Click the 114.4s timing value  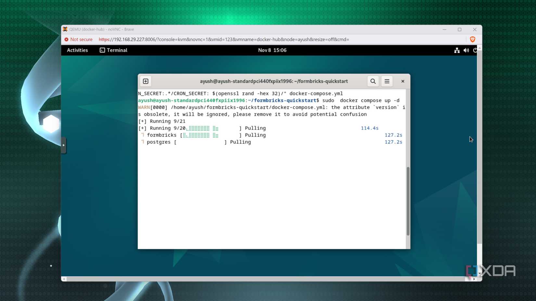tap(370, 128)
